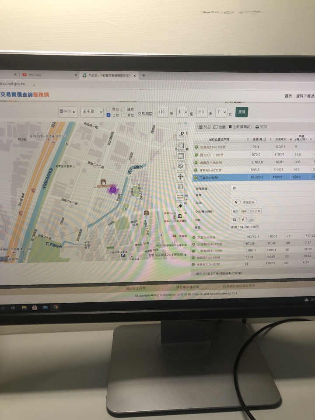Open the end month dropdown showing 7

pyautogui.click(x=221, y=112)
